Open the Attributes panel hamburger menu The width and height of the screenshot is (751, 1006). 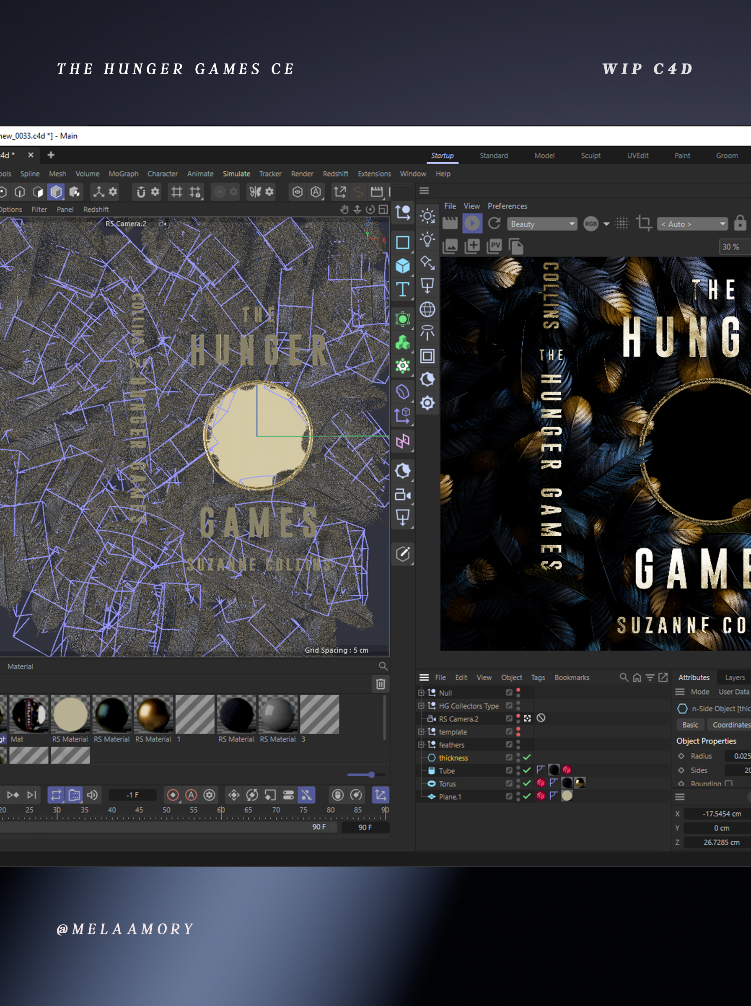click(x=680, y=692)
